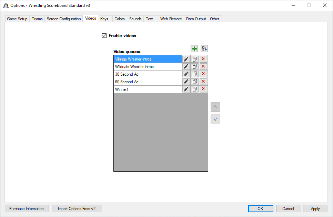Image resolution: width=333 pixels, height=217 pixels.
Task: Minimize the Options window
Action: tap(293, 5)
